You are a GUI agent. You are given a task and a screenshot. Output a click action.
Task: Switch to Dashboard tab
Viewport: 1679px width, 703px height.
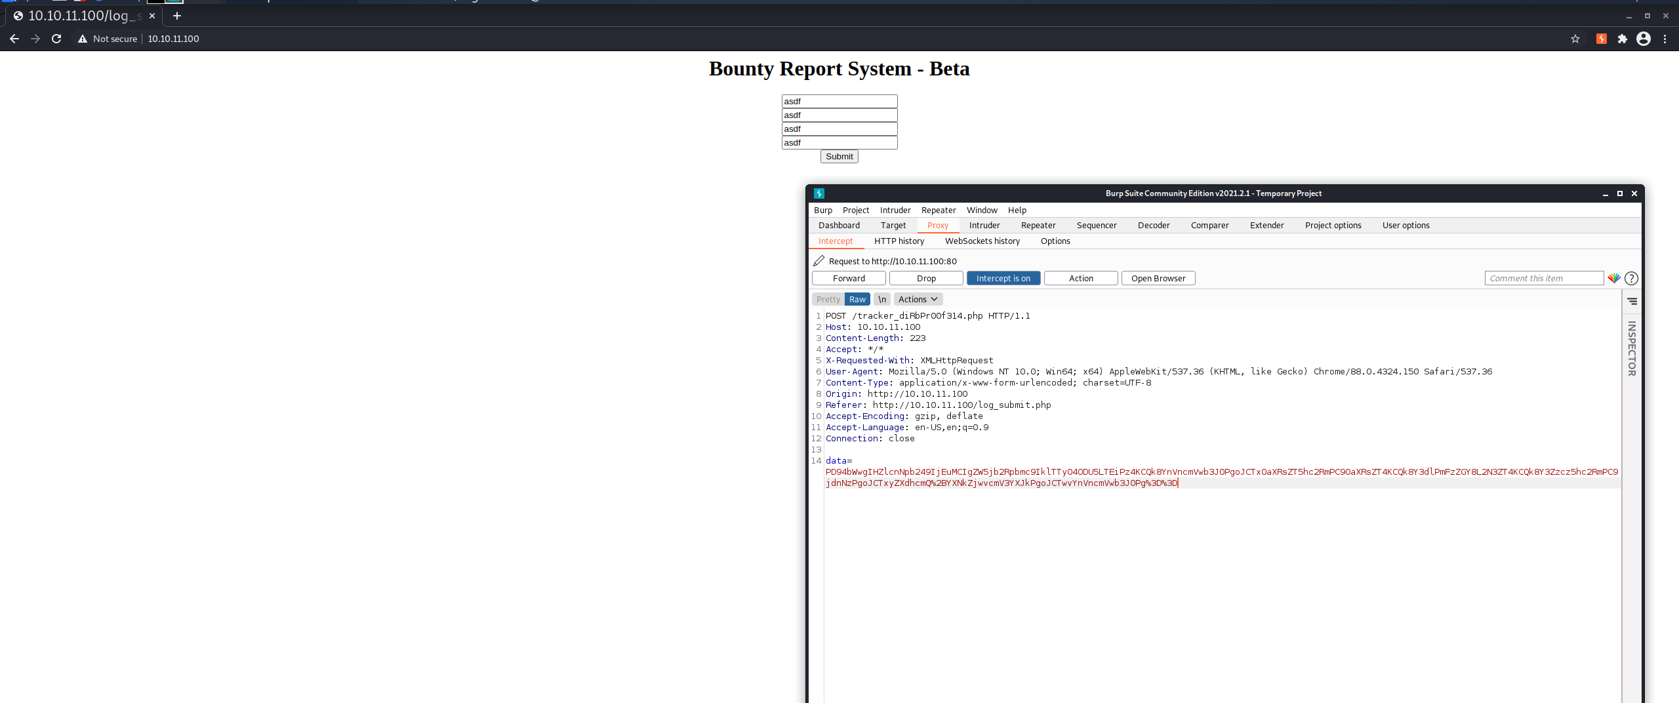pos(839,225)
